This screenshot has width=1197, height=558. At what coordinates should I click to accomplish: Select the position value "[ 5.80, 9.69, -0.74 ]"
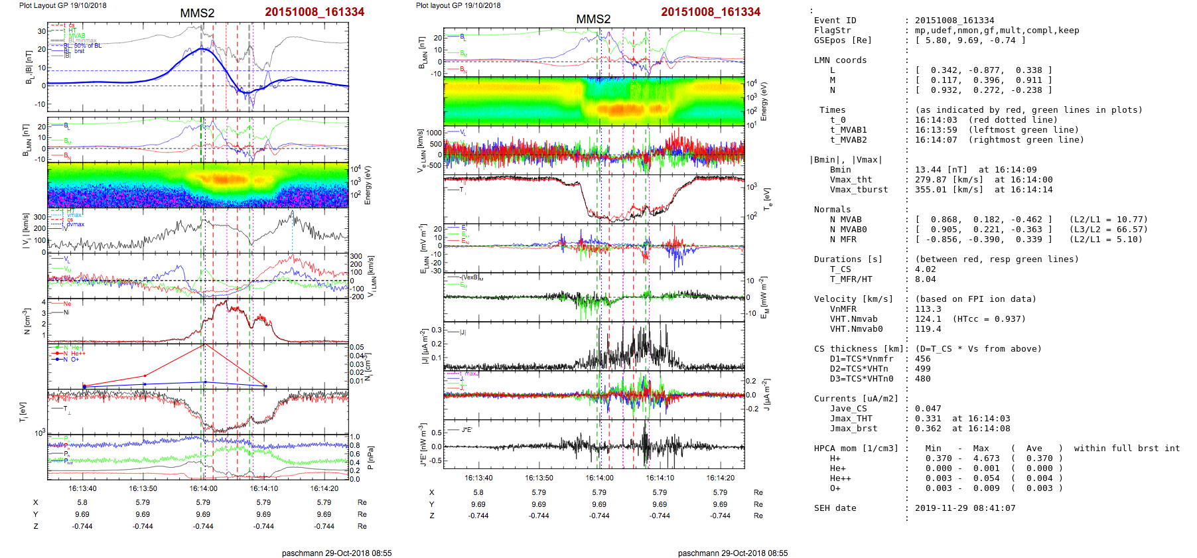click(971, 40)
